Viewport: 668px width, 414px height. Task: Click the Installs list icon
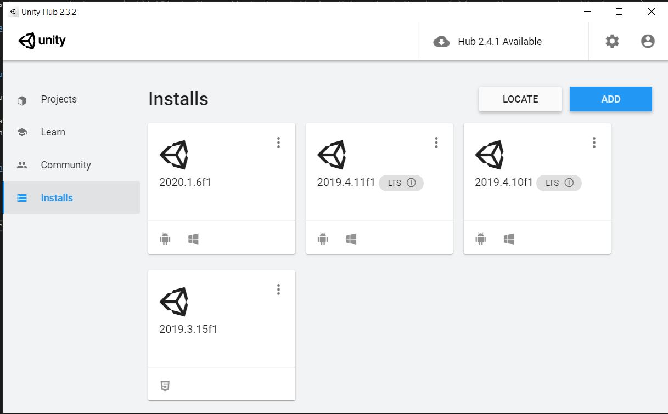[x=22, y=198]
